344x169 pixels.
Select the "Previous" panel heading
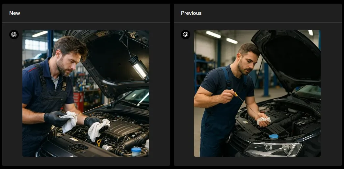[x=191, y=13]
